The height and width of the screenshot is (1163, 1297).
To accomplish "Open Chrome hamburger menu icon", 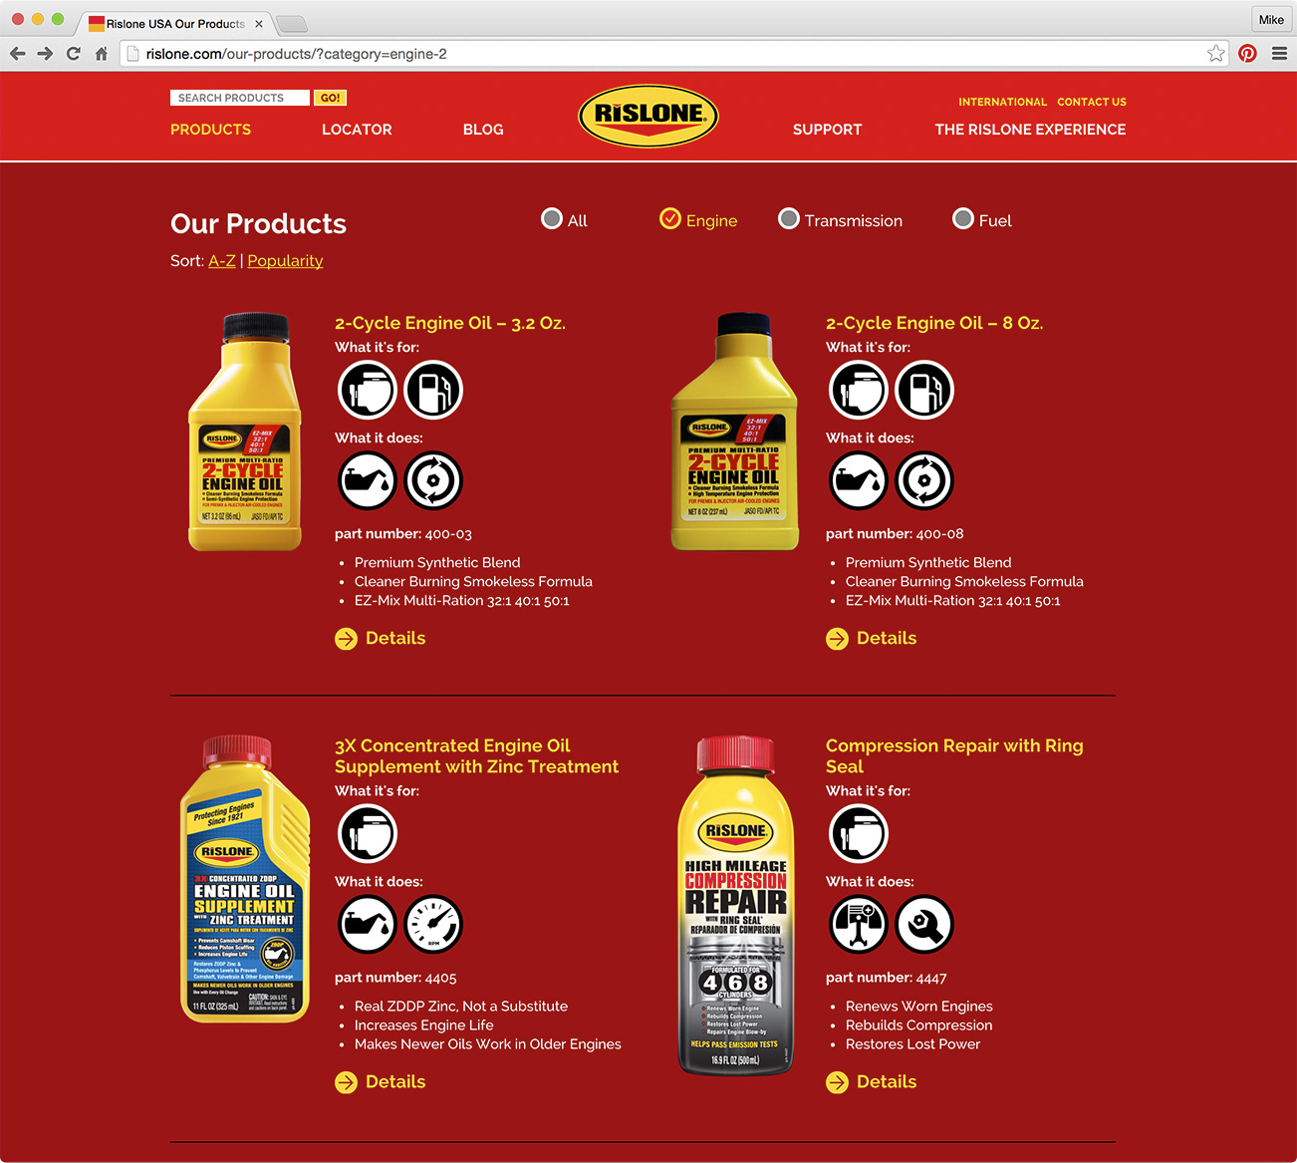I will (1279, 54).
